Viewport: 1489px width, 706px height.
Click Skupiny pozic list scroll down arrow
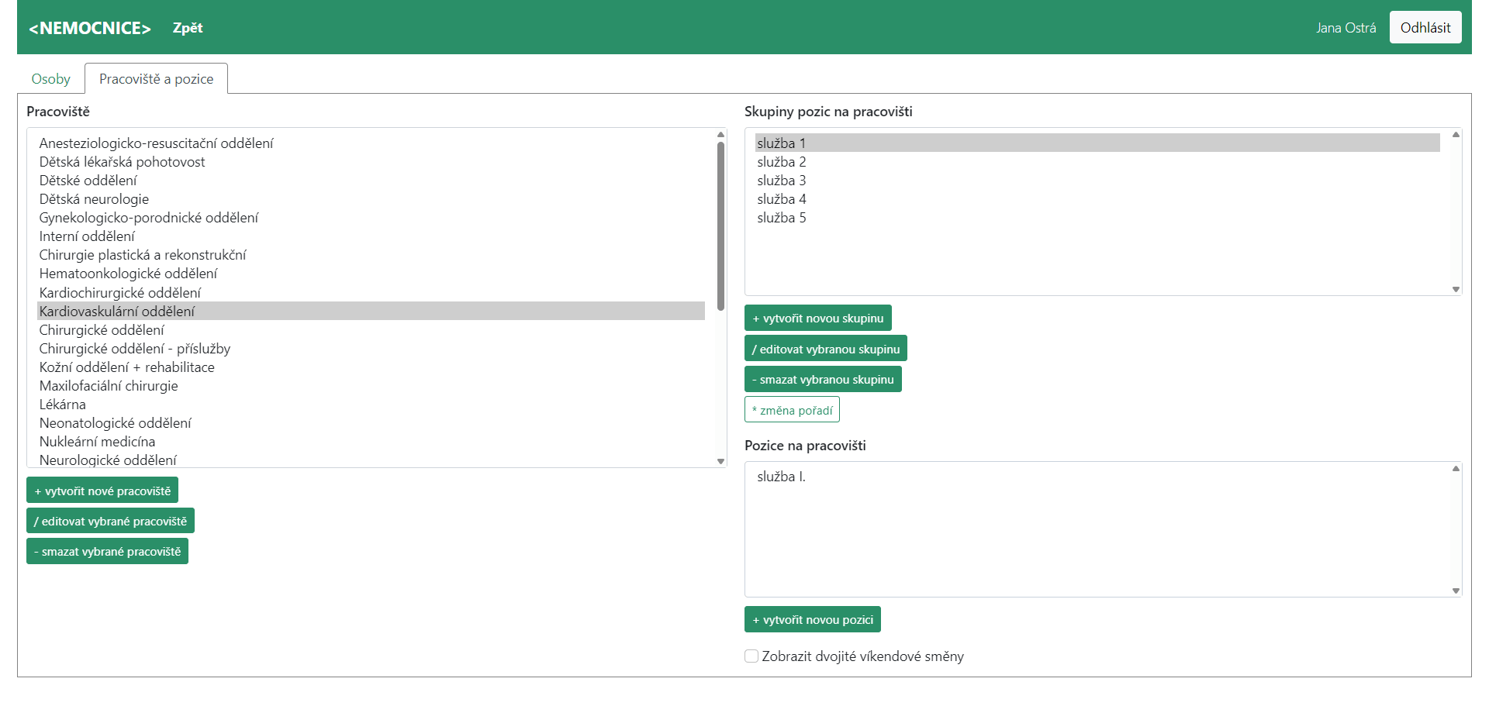tap(1456, 289)
